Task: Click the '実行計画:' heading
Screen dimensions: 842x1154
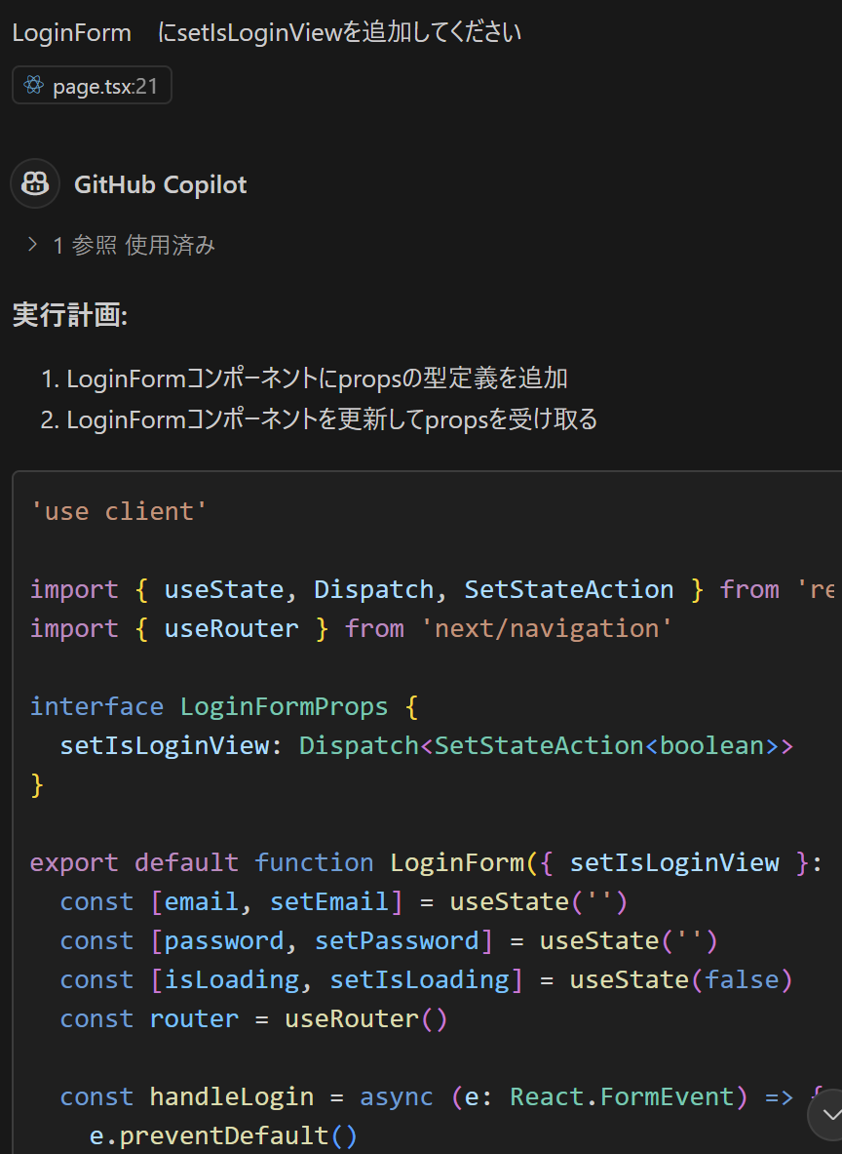Action: click(x=70, y=315)
